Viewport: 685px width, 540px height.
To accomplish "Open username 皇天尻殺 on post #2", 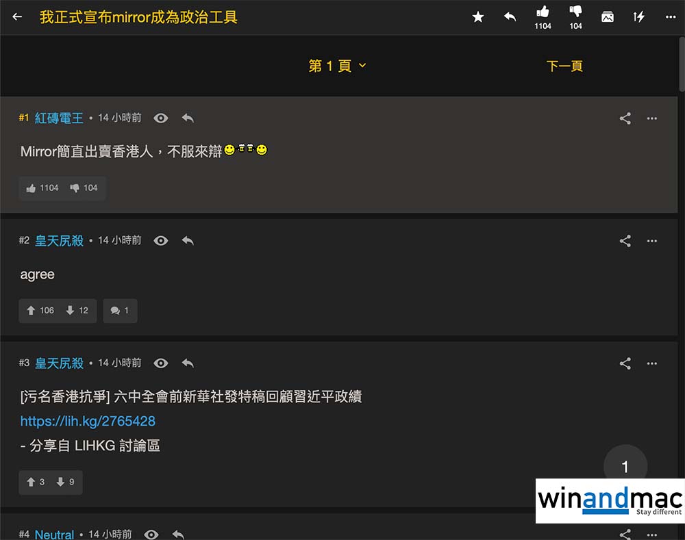I will click(x=59, y=240).
